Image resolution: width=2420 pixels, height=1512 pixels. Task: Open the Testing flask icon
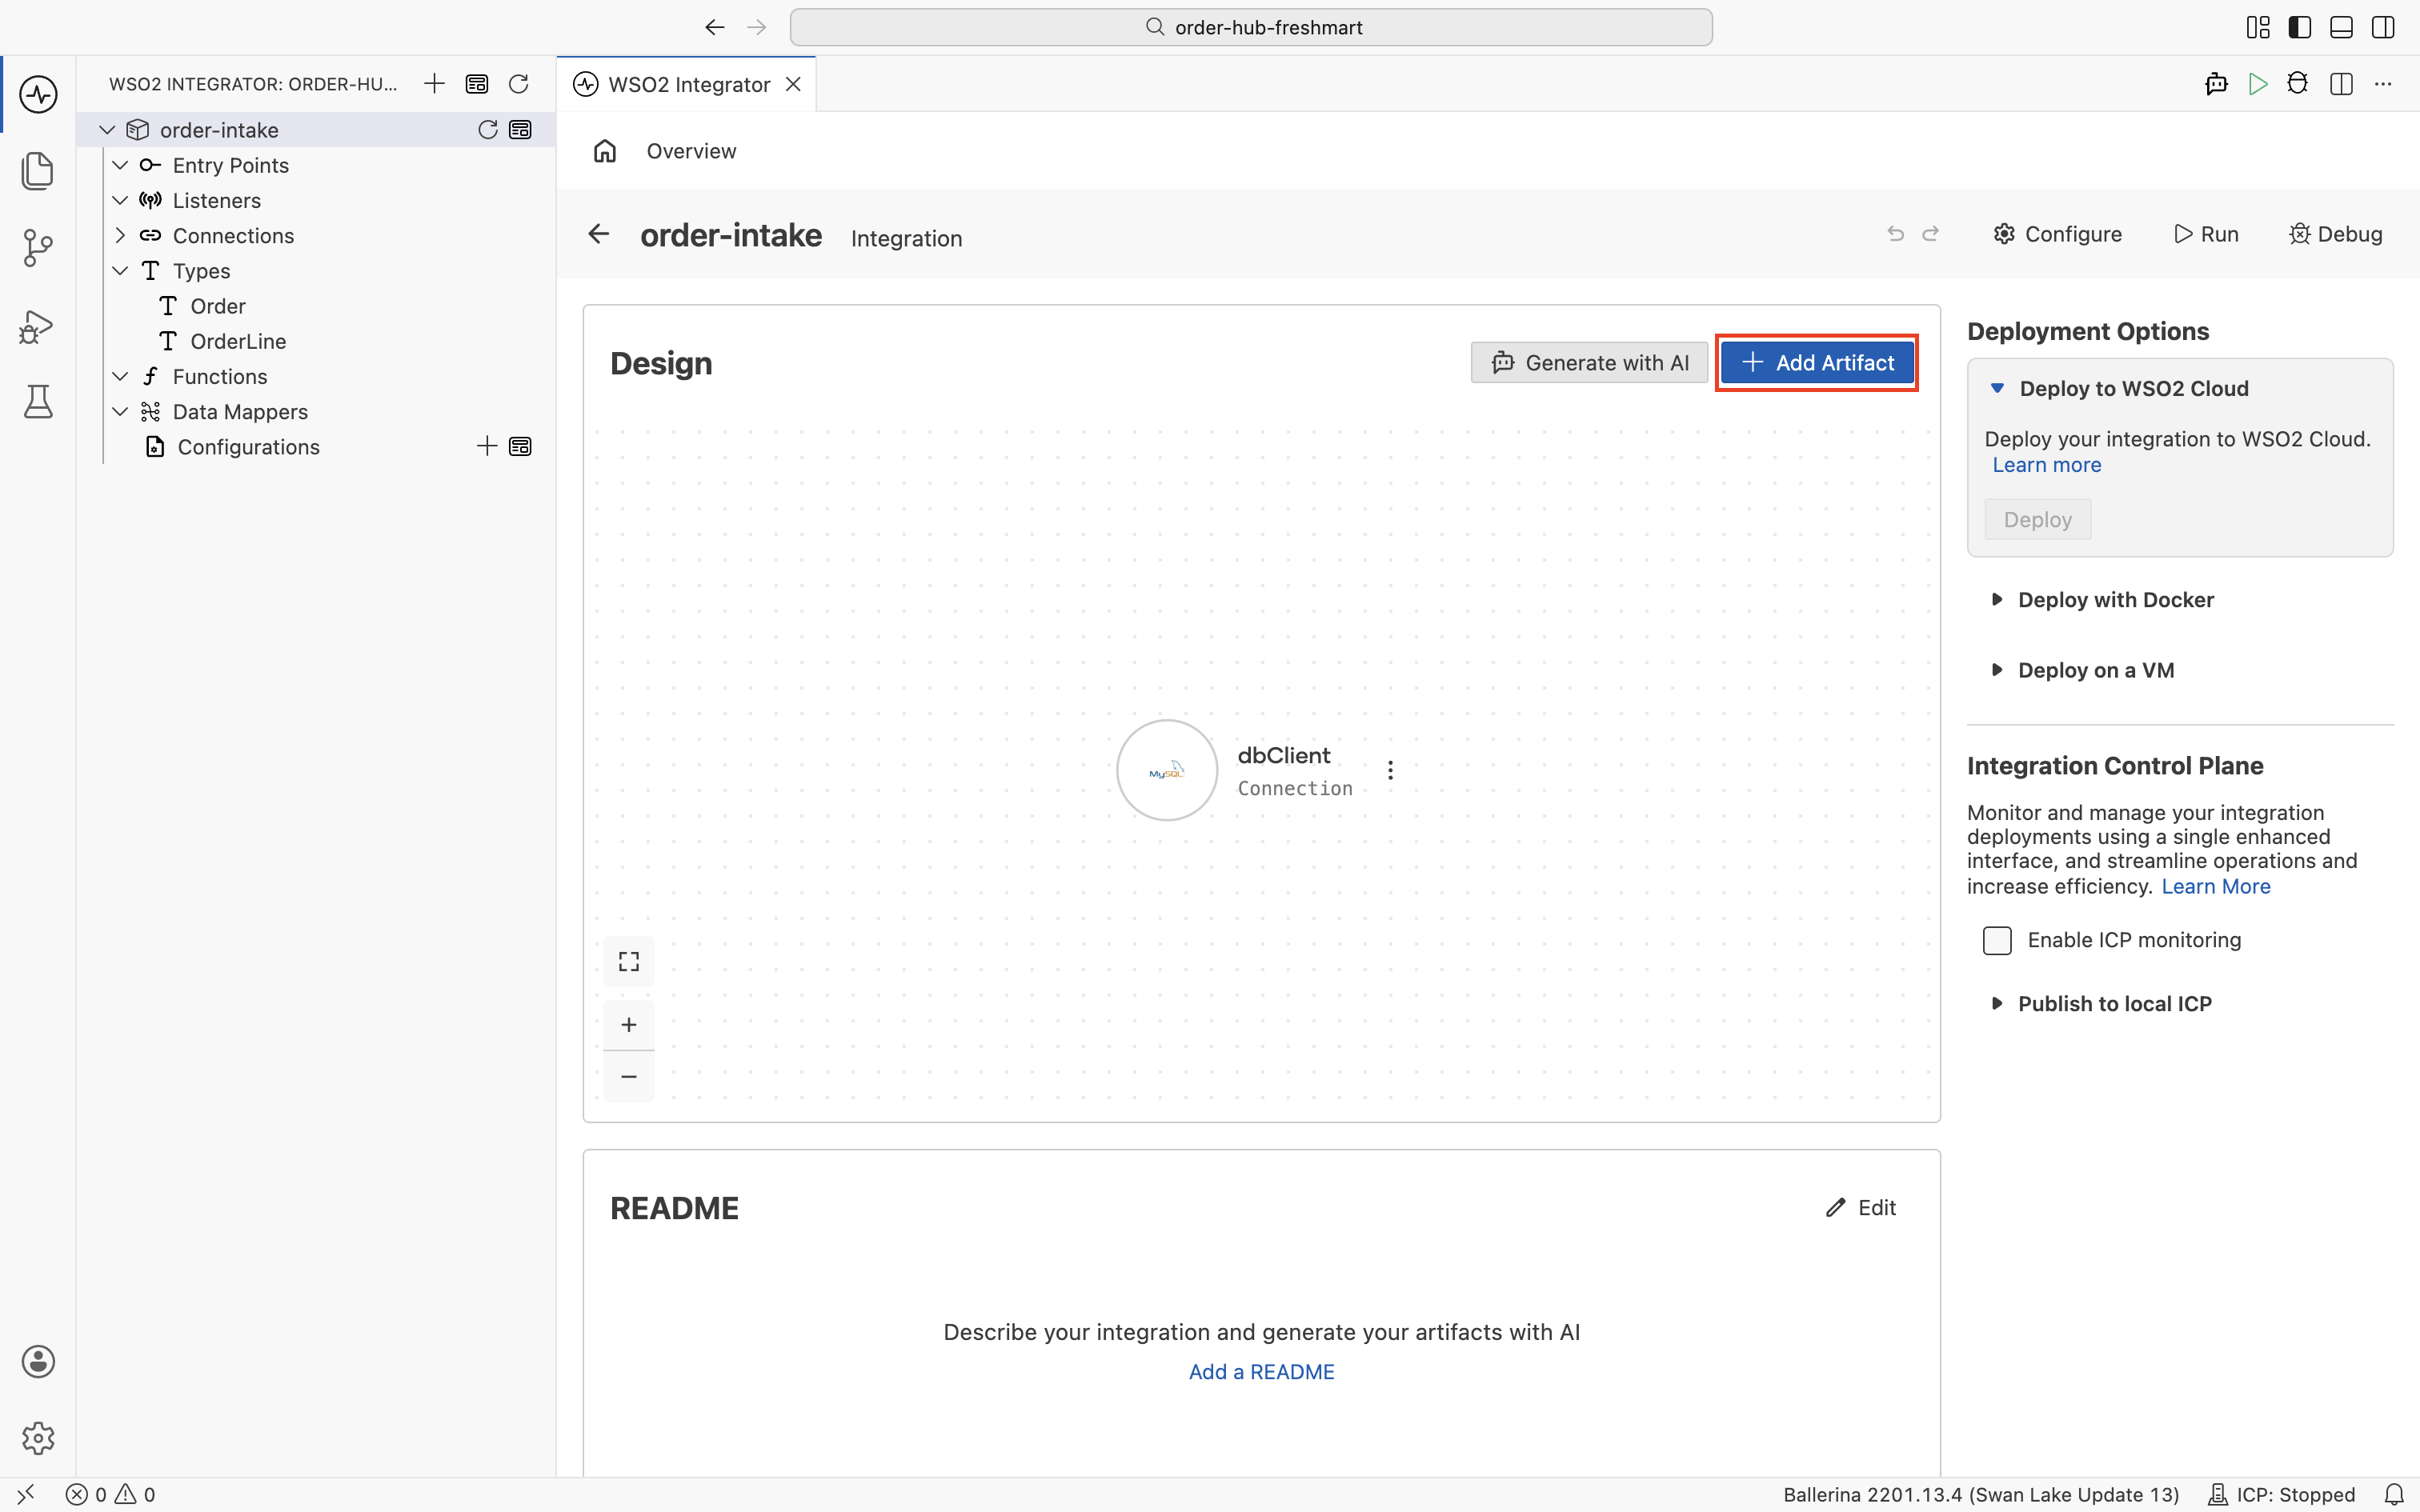coord(38,402)
